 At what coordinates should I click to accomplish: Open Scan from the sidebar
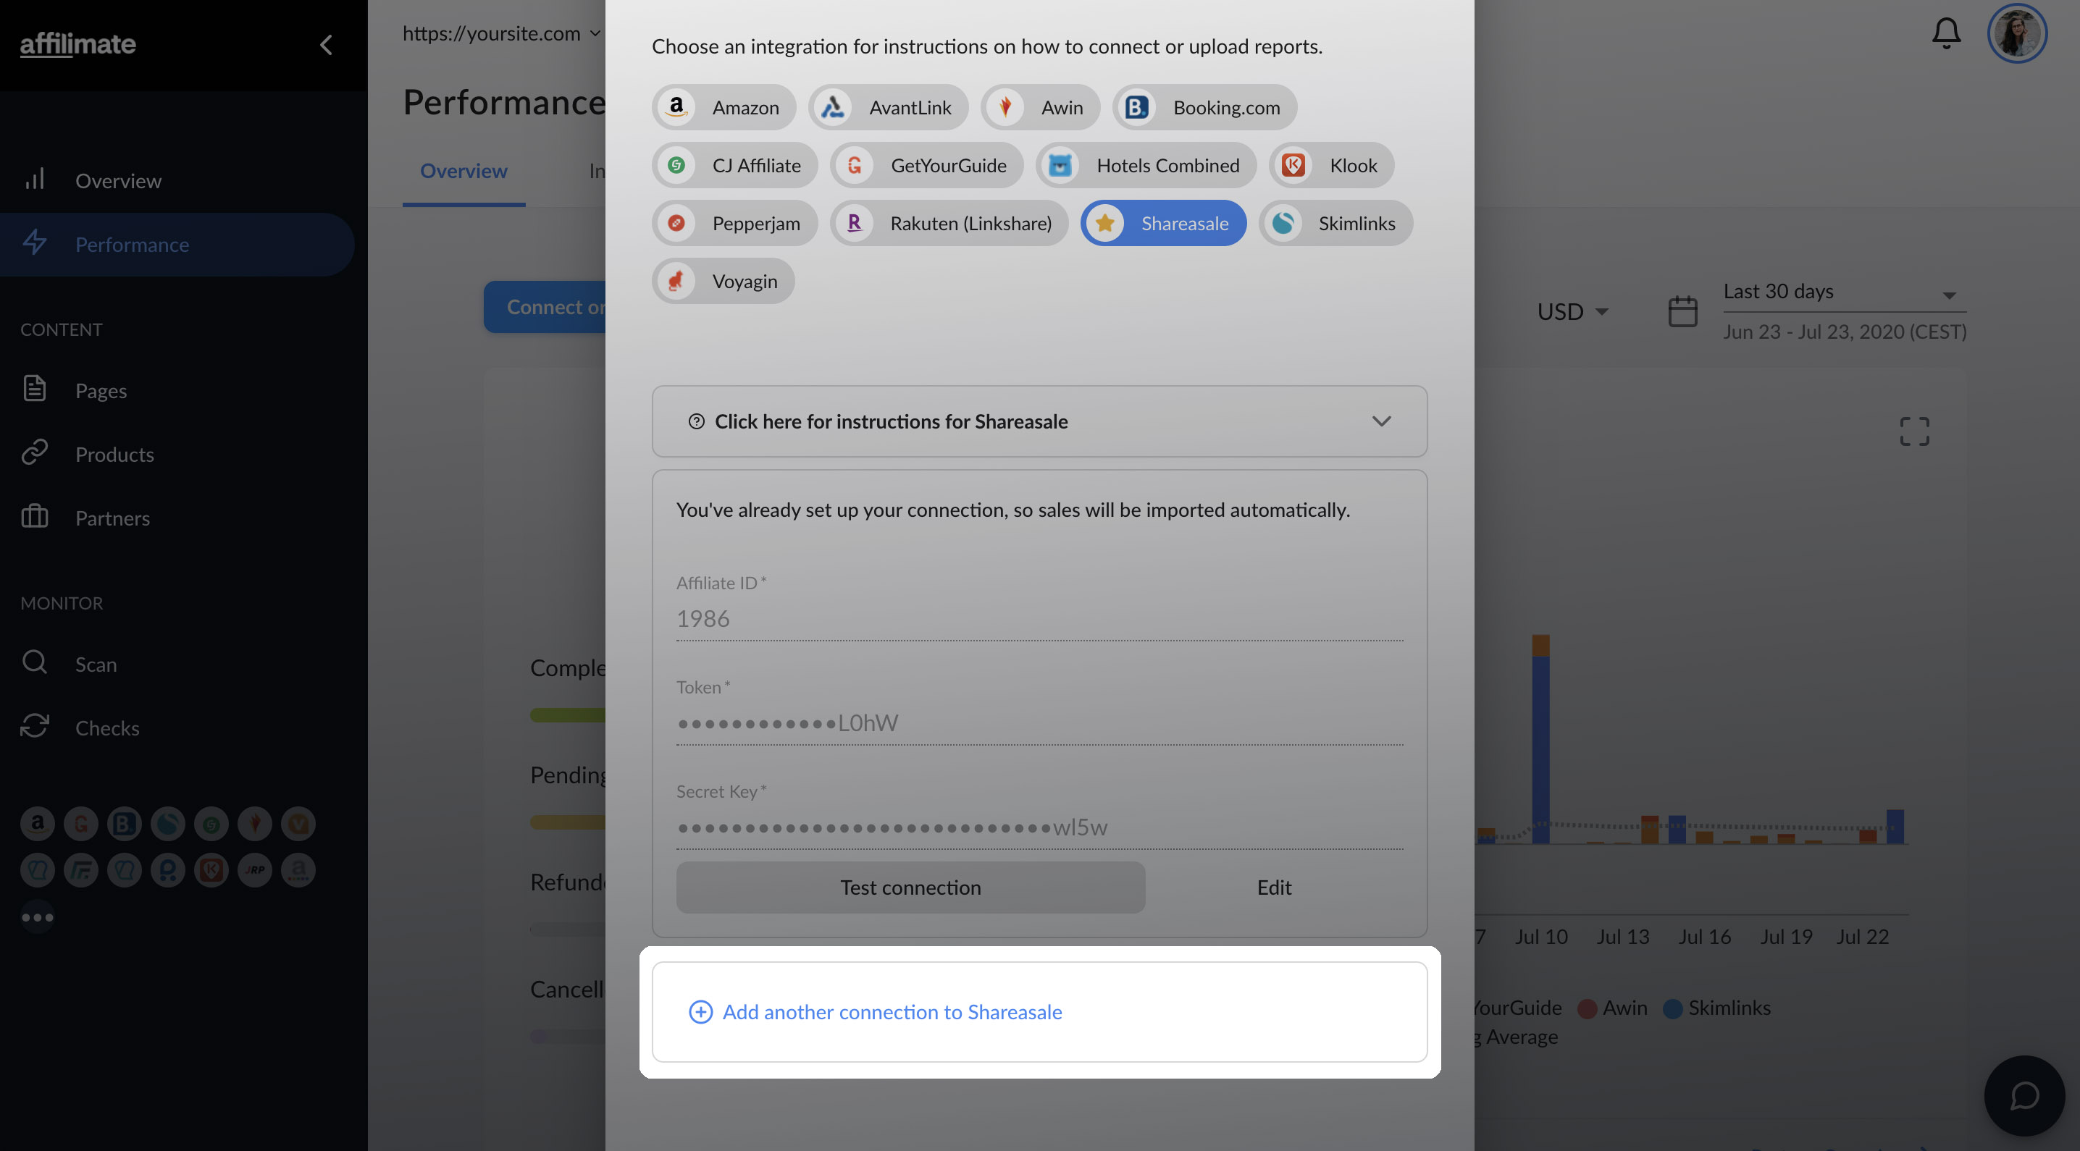tap(96, 664)
